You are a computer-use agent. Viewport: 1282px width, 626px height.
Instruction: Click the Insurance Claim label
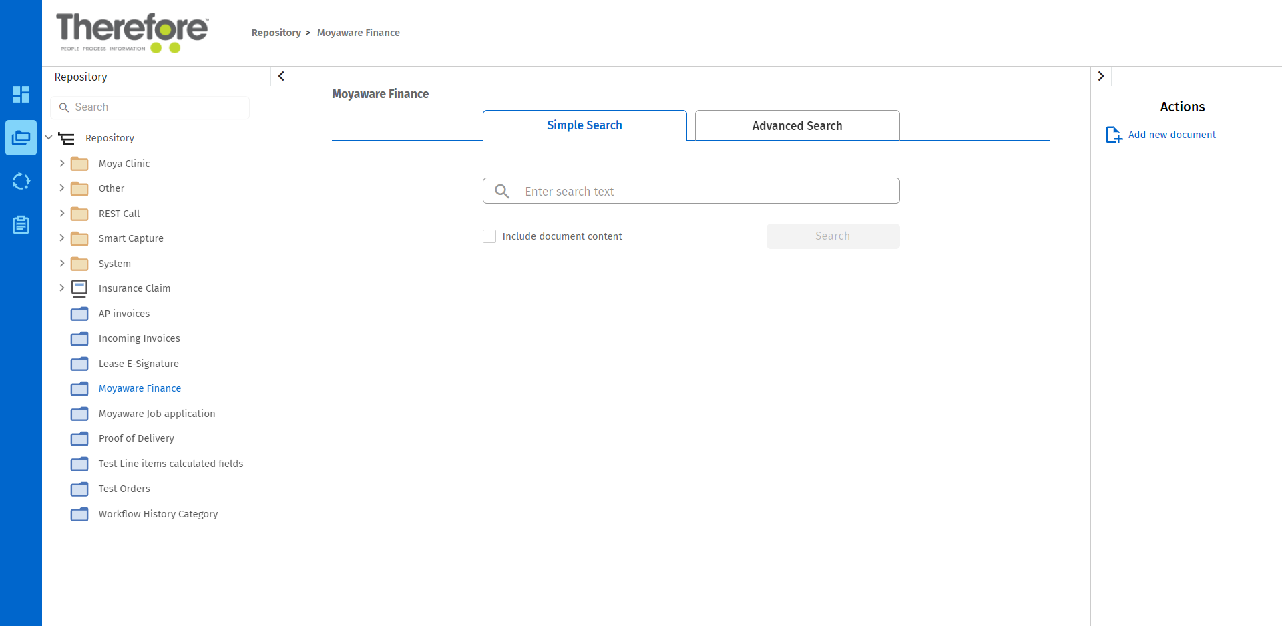coord(134,288)
